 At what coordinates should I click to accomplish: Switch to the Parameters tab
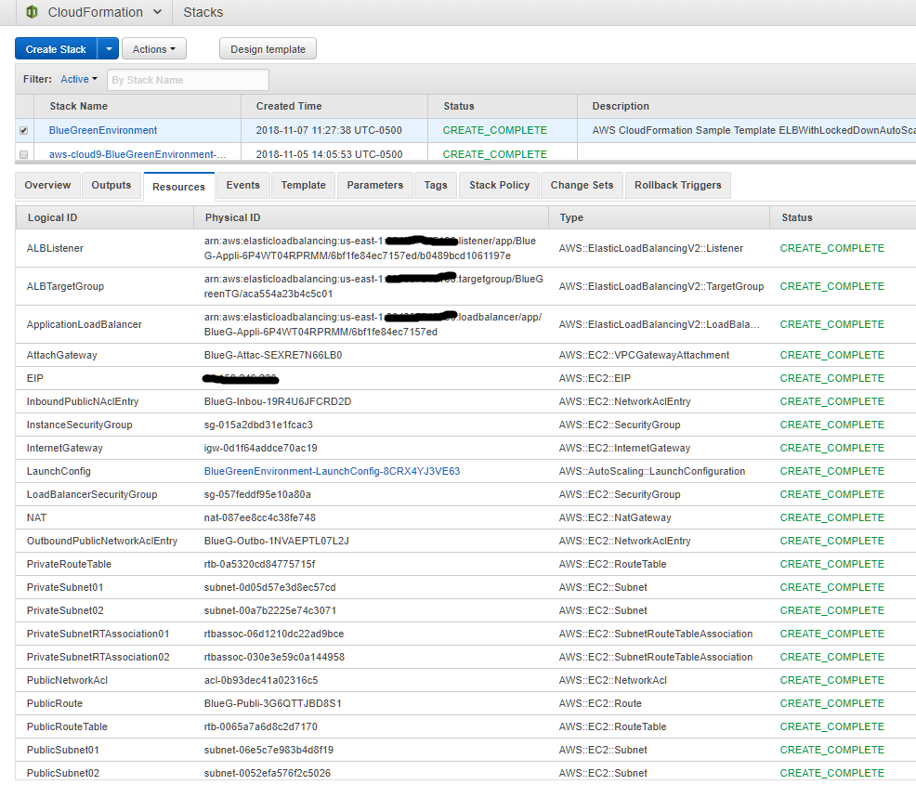375,185
